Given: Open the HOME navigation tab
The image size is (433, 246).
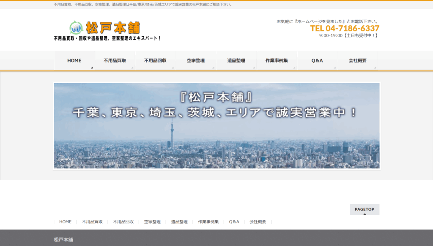Looking at the screenshot, I should pyautogui.click(x=74, y=61).
